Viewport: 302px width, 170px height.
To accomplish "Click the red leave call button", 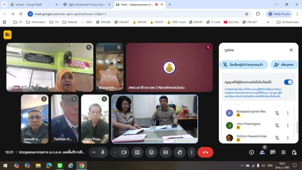I will (205, 152).
